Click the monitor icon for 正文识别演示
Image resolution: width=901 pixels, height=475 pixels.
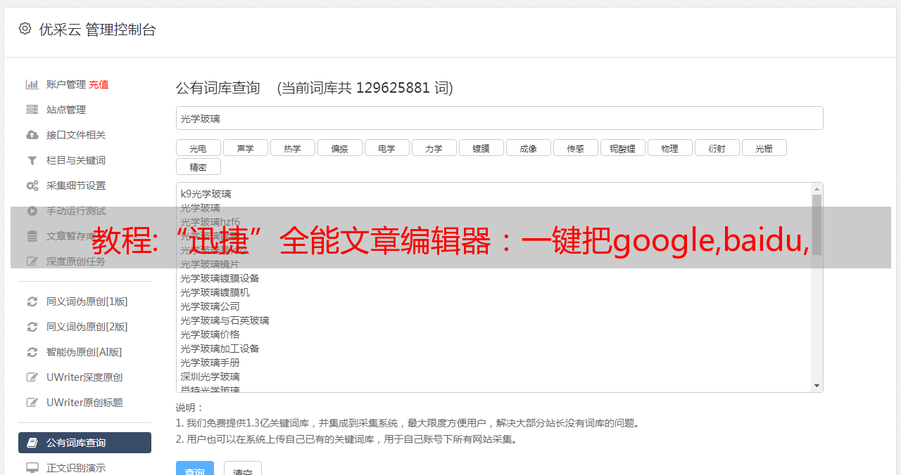[x=32, y=467]
